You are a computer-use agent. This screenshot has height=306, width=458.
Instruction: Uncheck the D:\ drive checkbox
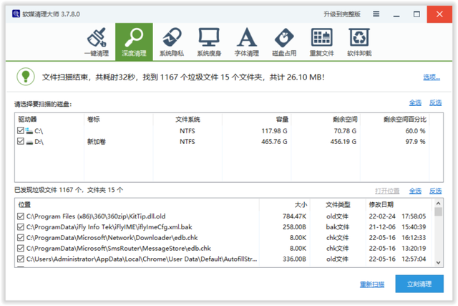(21, 141)
